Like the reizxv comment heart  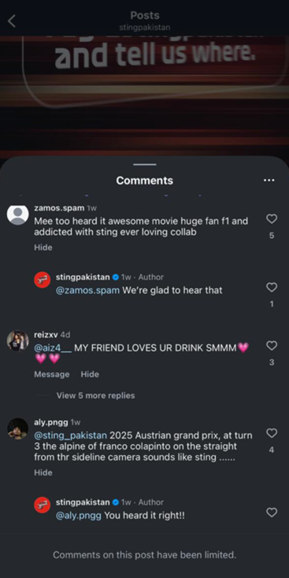click(272, 345)
